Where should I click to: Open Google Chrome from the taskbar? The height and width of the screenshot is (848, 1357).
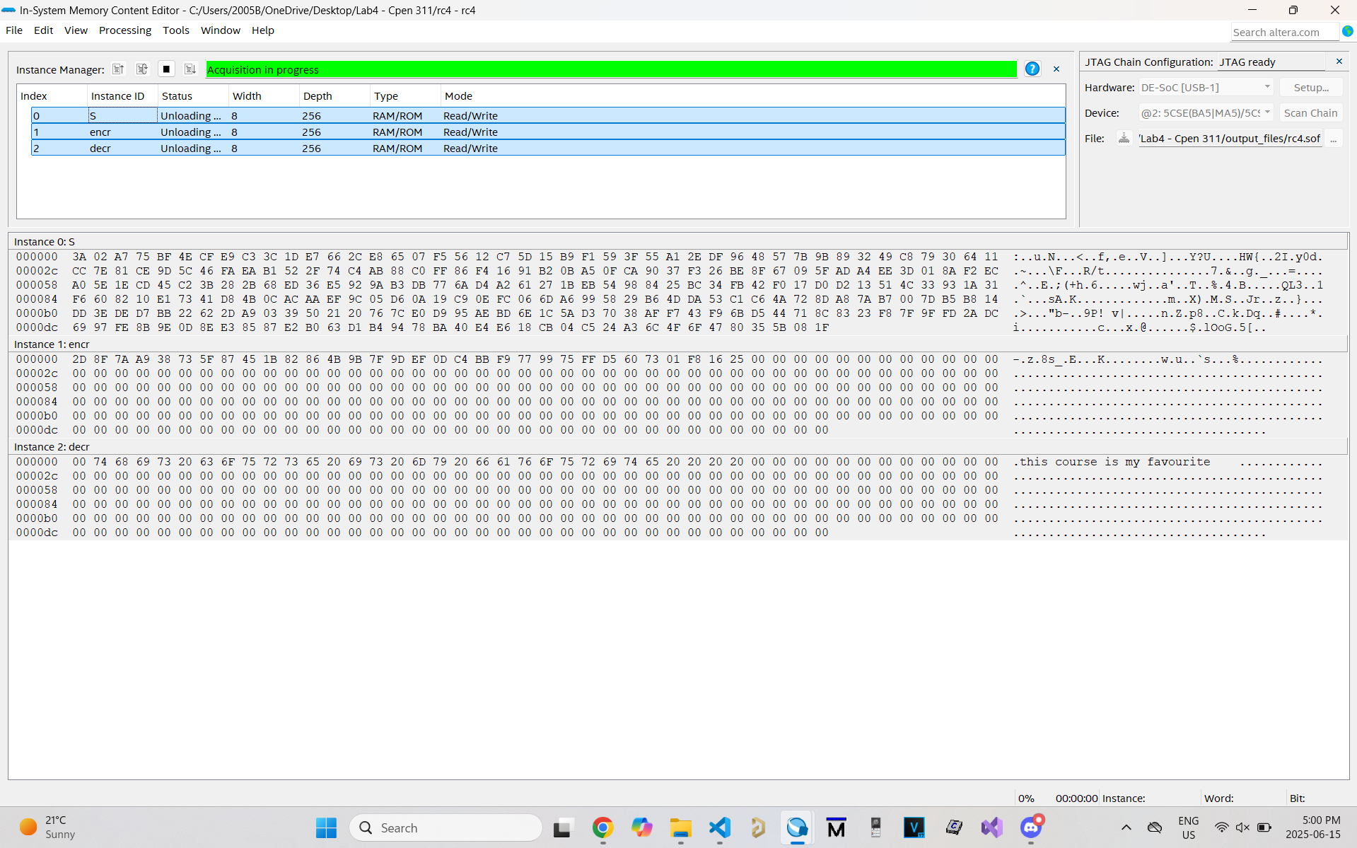pyautogui.click(x=602, y=827)
